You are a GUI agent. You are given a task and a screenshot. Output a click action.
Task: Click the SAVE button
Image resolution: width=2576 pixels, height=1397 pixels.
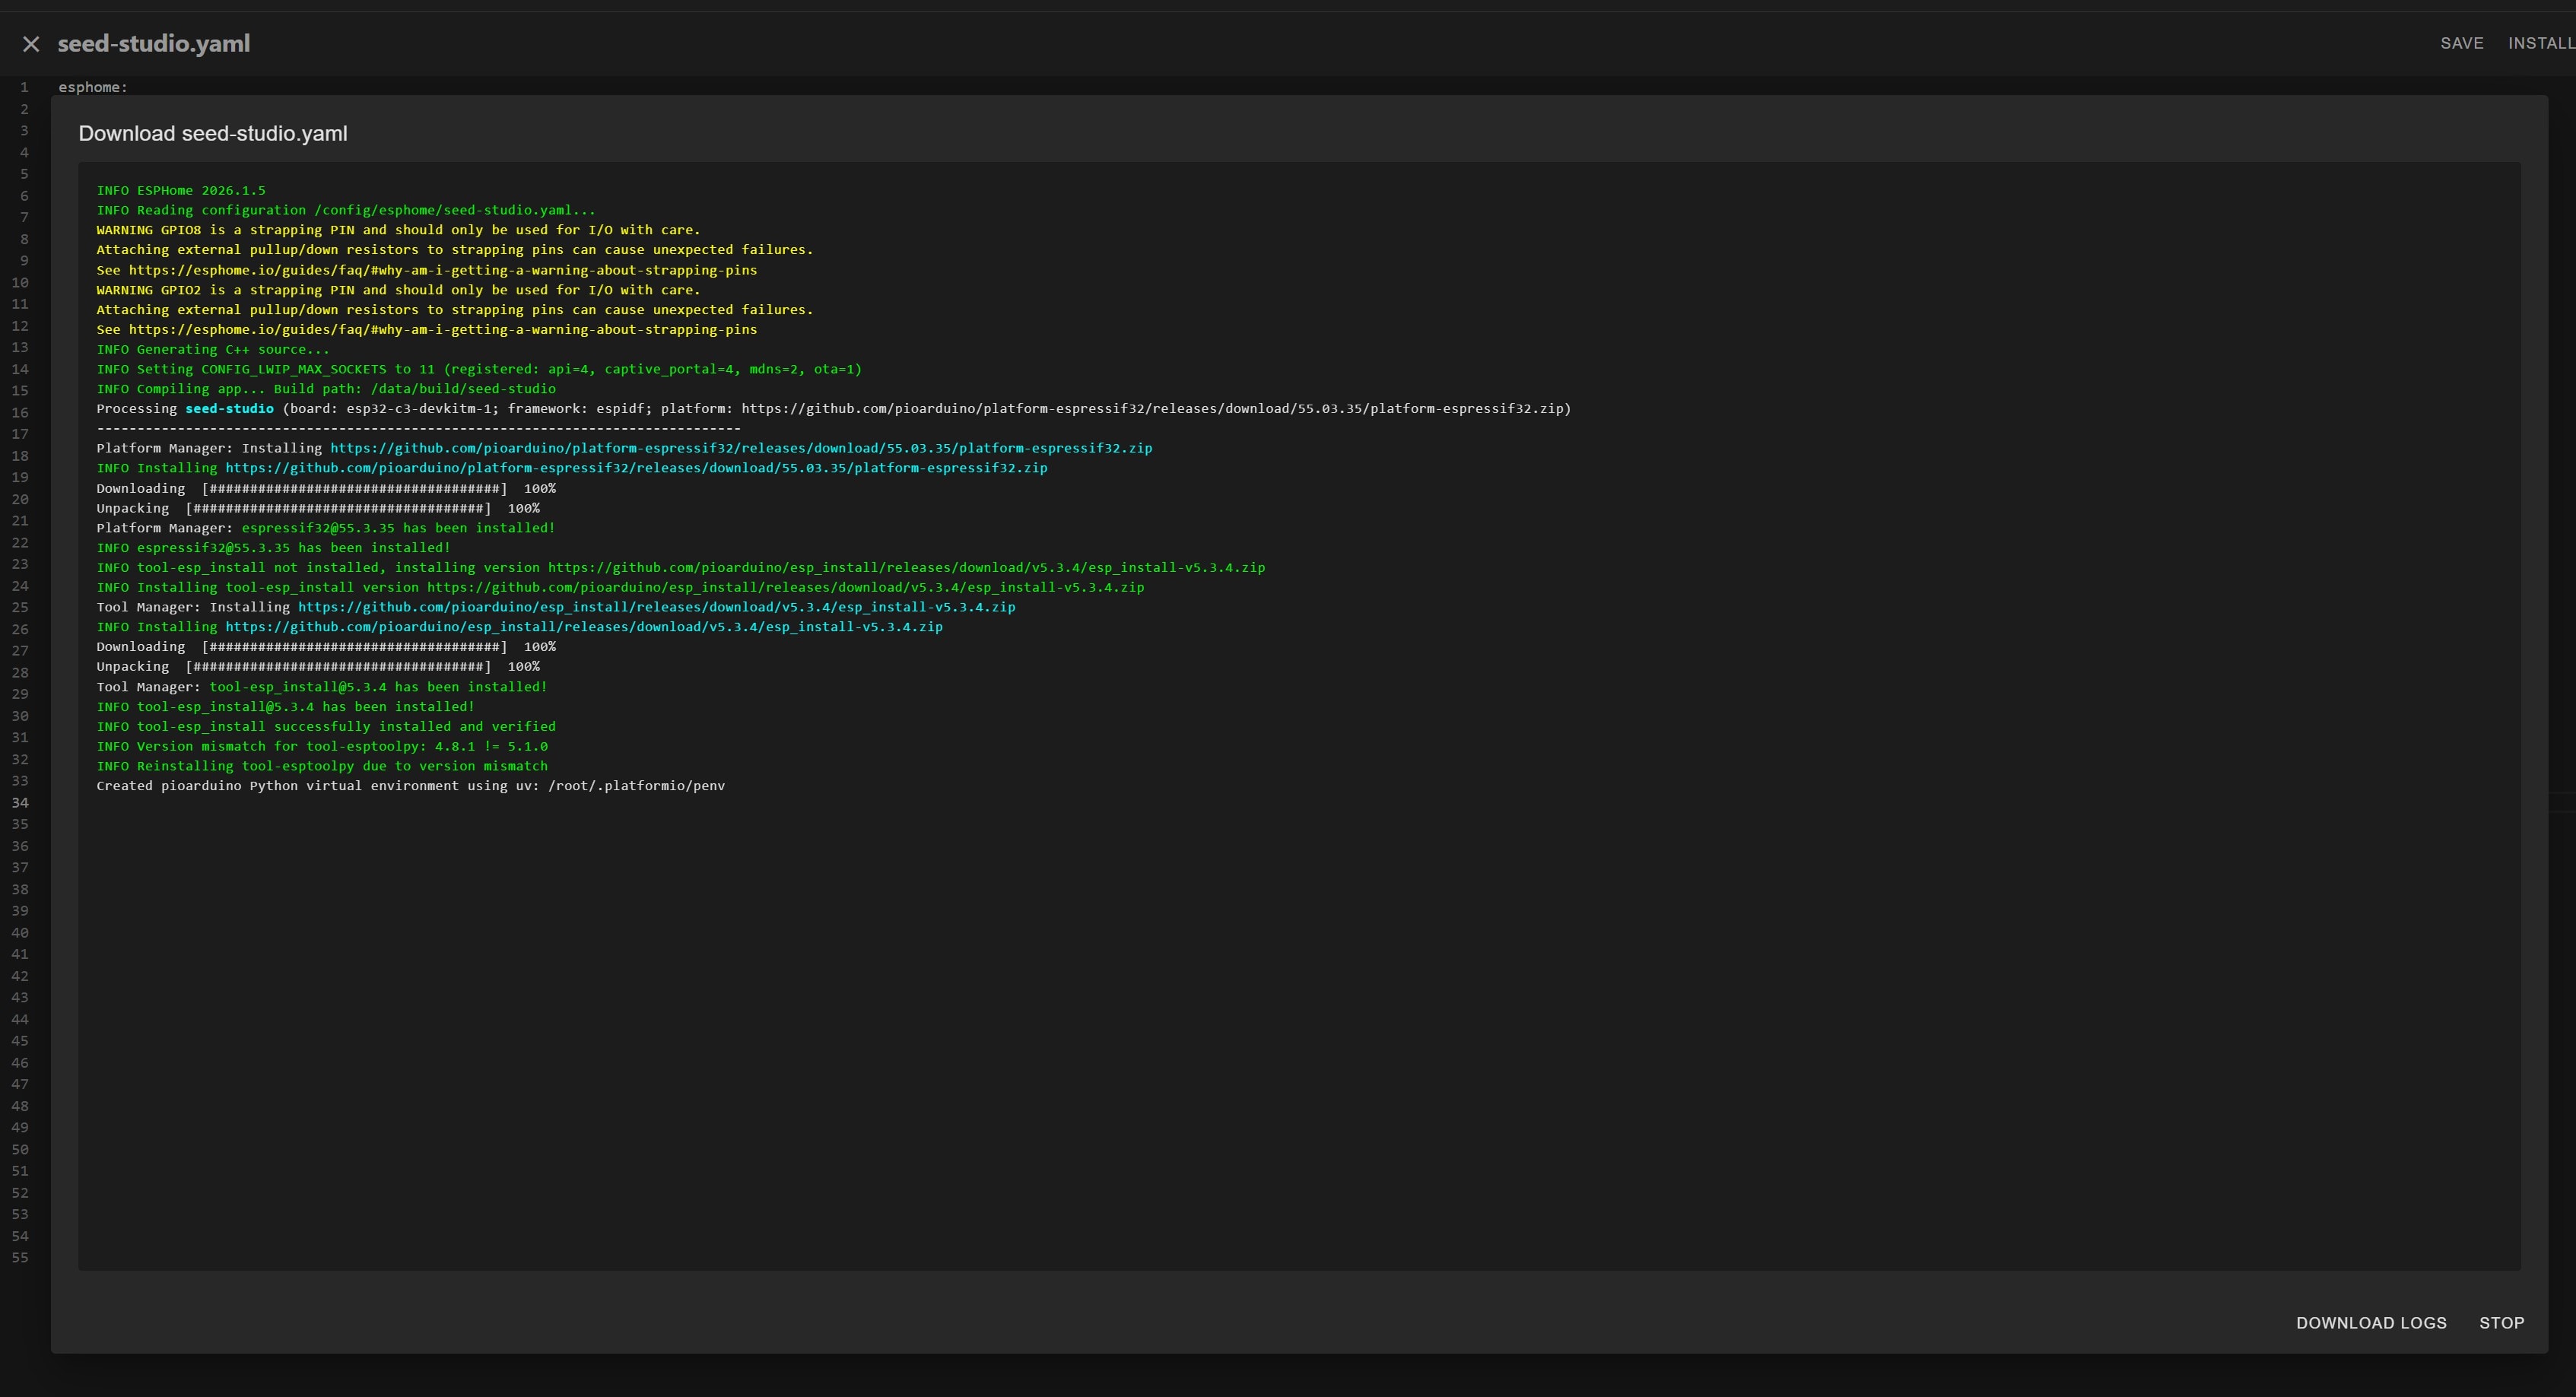(x=2461, y=43)
